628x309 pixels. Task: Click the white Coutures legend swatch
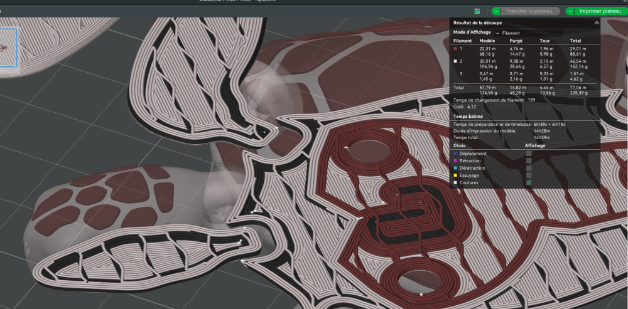[x=455, y=182]
